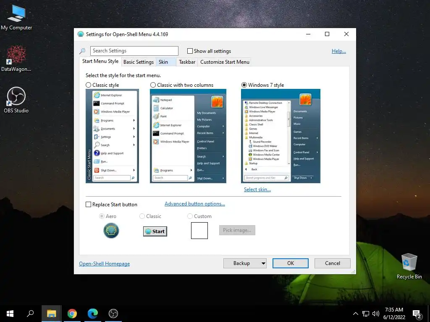Click the Pick image button

[237, 230]
